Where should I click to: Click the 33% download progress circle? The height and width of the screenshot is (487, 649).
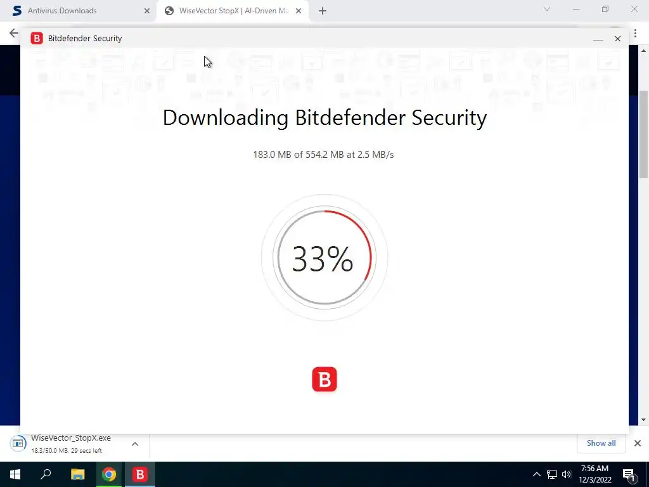(324, 257)
